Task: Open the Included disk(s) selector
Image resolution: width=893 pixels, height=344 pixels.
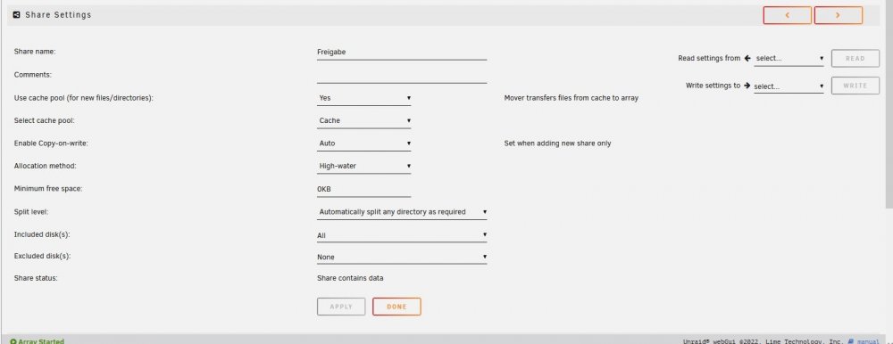Action: [402, 235]
